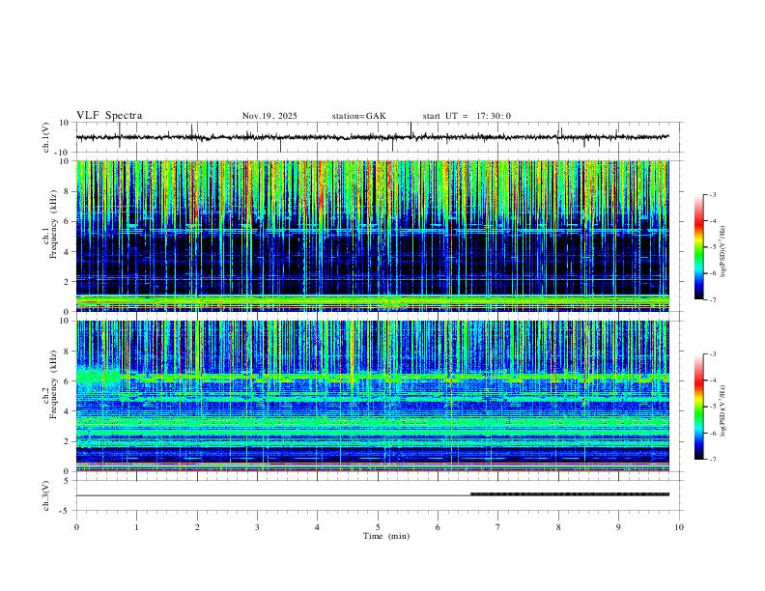Click the 'ch.3(V)' axis label

click(46, 495)
